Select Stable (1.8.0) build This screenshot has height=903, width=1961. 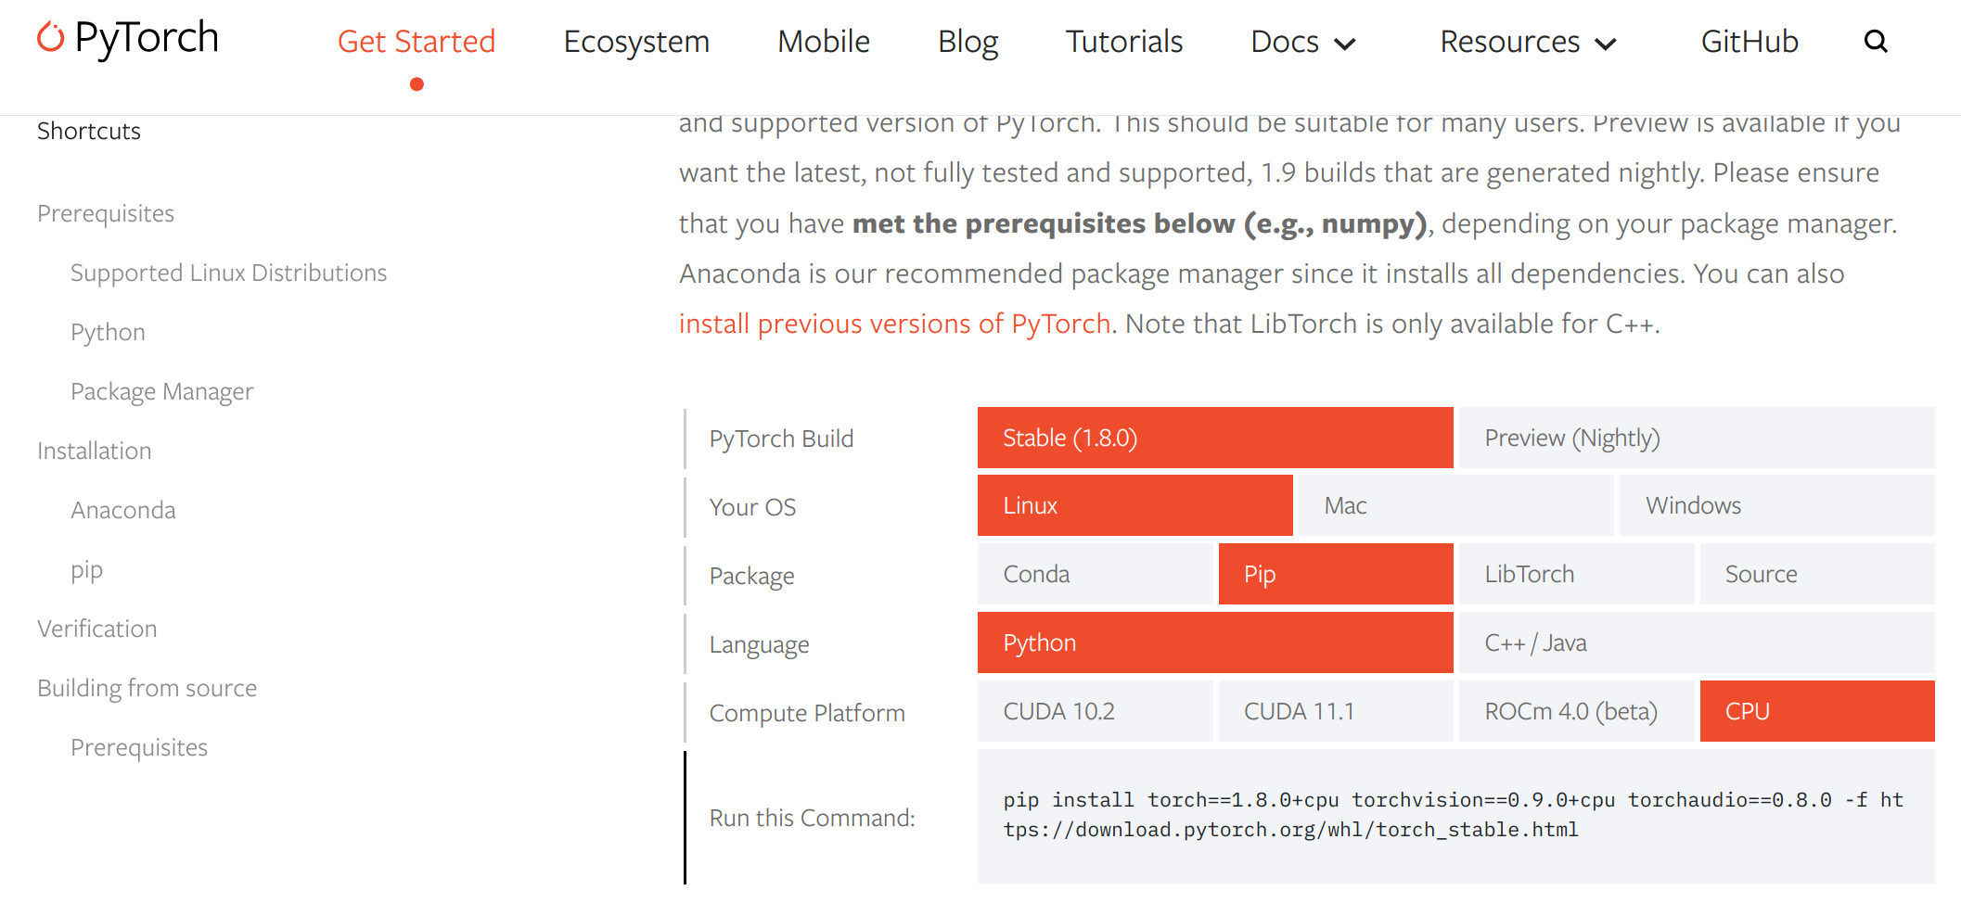pyautogui.click(x=1215, y=438)
